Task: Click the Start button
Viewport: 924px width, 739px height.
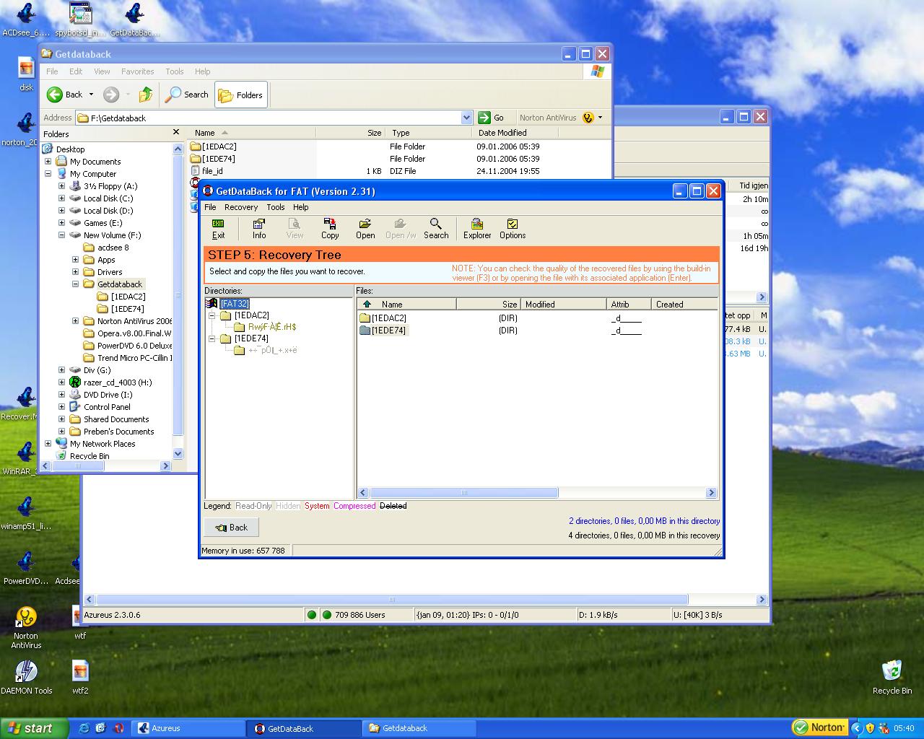Action: pyautogui.click(x=34, y=728)
